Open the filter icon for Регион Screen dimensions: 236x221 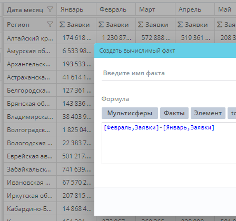[50, 24]
